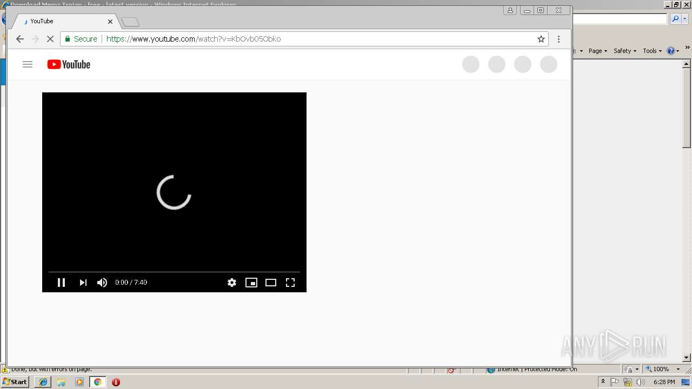View the Secure site information
The height and width of the screenshot is (389, 692).
pyautogui.click(x=81, y=39)
